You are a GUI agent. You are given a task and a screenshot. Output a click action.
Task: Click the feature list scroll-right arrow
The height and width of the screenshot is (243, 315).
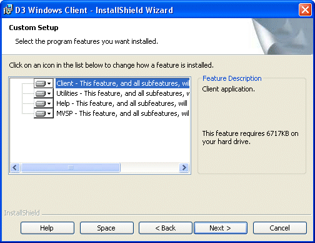(x=184, y=167)
